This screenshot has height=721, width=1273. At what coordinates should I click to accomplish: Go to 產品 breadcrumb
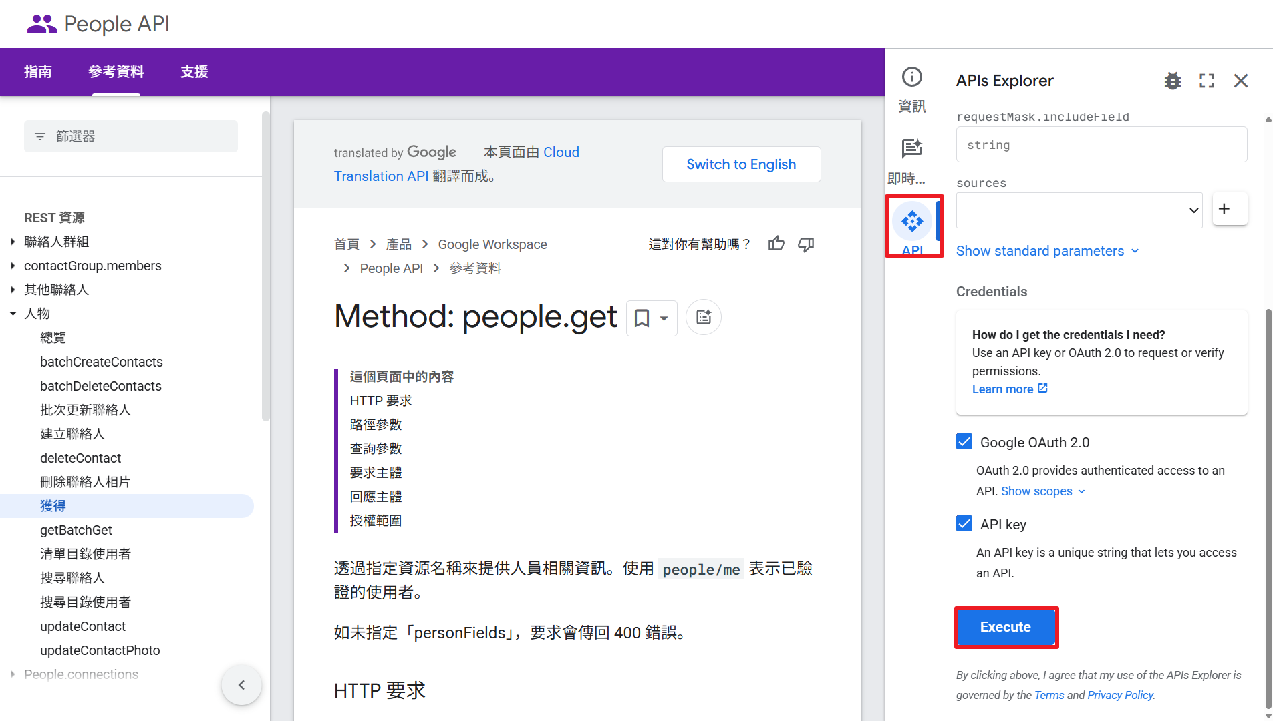399,244
